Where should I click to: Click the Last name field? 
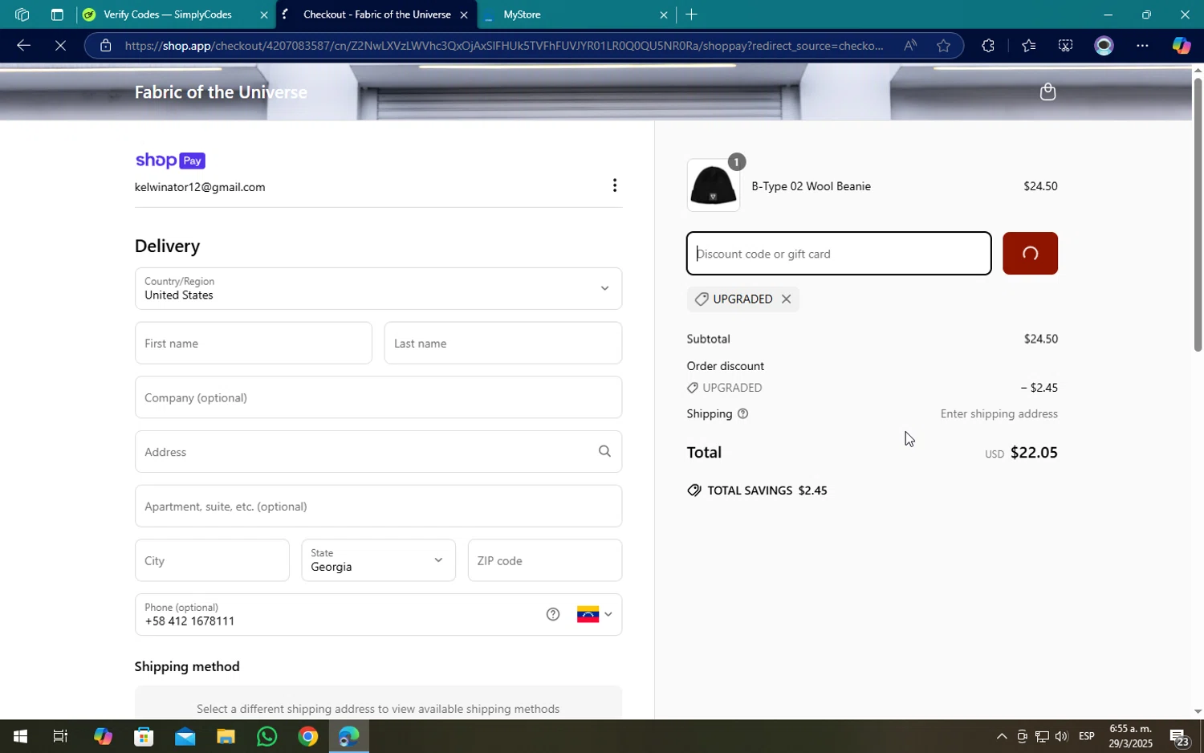point(502,343)
